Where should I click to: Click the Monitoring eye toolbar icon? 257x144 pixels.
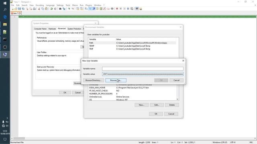pyautogui.click(x=112, y=9)
